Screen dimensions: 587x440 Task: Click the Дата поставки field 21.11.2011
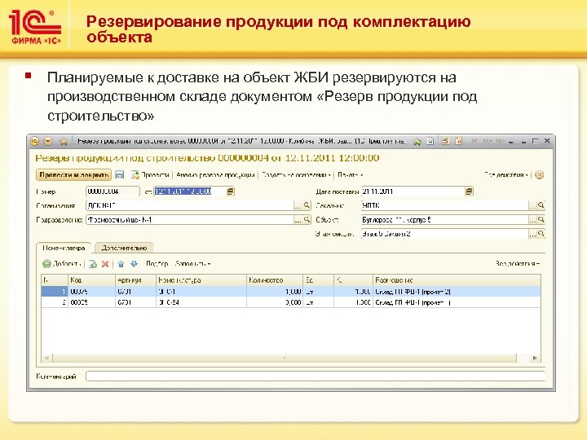tap(413, 191)
